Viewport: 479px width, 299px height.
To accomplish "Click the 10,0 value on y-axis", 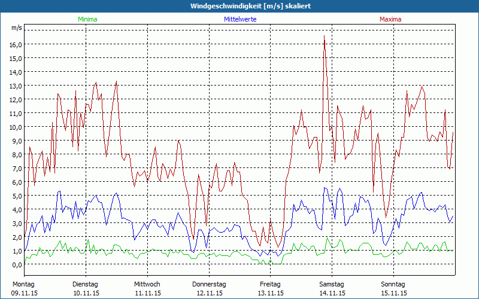I will [16, 127].
